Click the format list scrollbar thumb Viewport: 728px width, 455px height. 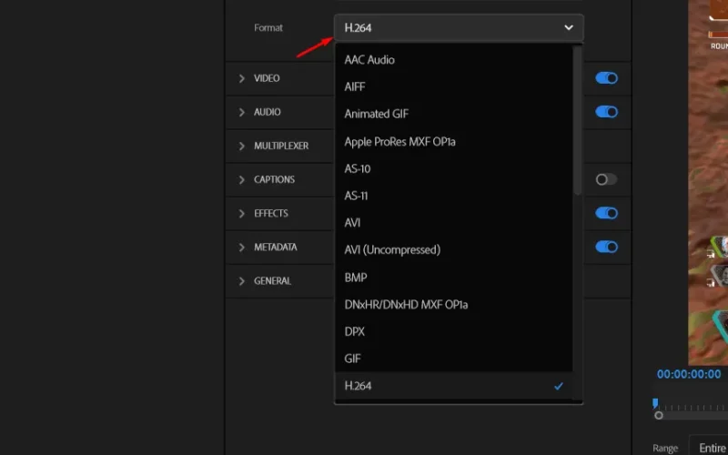pos(578,120)
